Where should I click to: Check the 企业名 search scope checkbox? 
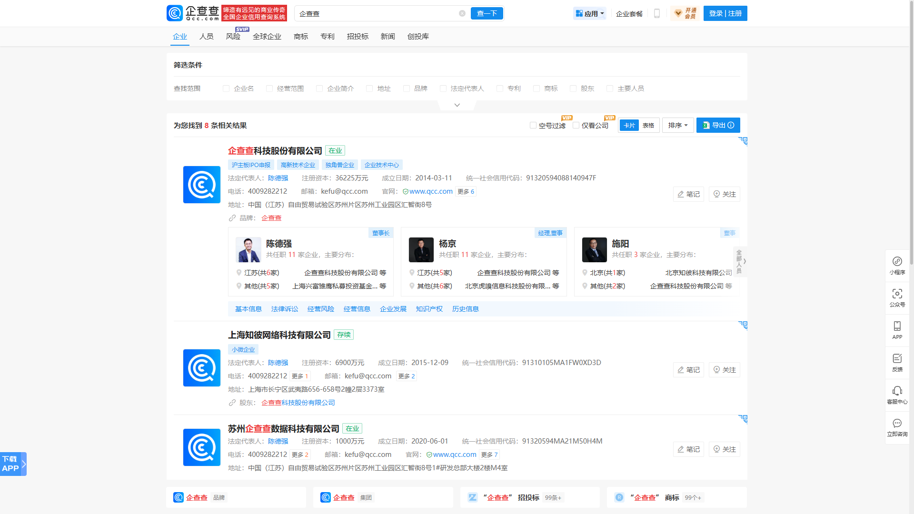coord(226,89)
